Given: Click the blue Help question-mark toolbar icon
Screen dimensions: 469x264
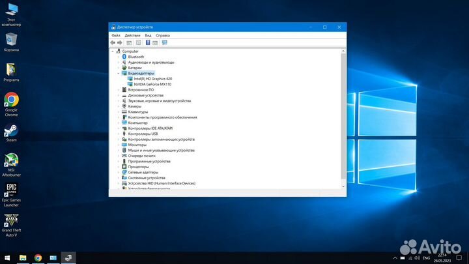Looking at the screenshot, I should (x=148, y=43).
